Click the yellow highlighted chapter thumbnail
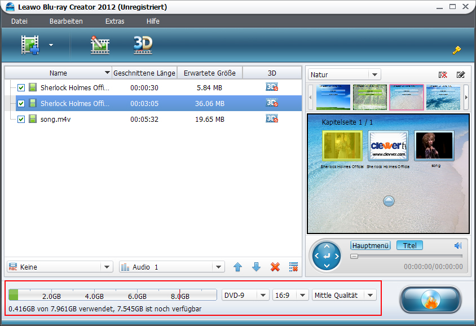Viewport: 476px width, 326px height. tap(342, 146)
